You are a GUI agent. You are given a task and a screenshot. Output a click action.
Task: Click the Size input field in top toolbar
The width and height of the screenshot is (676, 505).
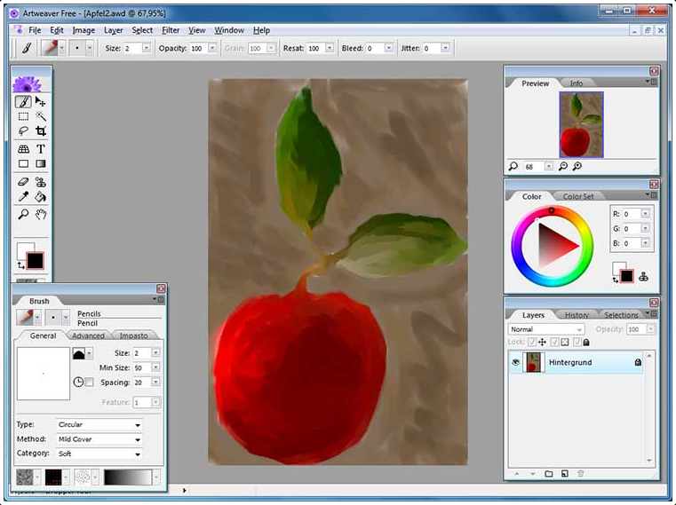(x=131, y=48)
